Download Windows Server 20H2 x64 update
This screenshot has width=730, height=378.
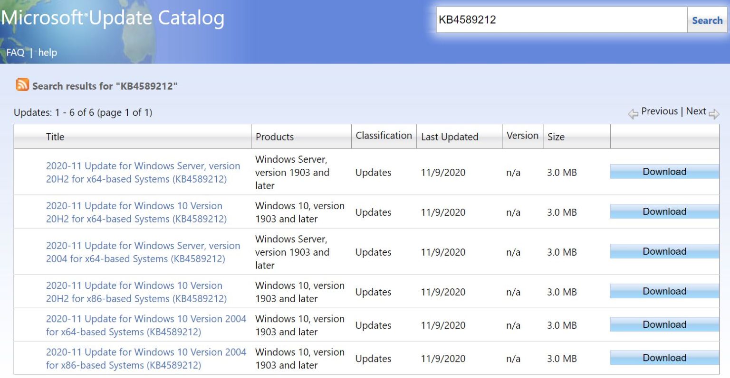pos(664,172)
